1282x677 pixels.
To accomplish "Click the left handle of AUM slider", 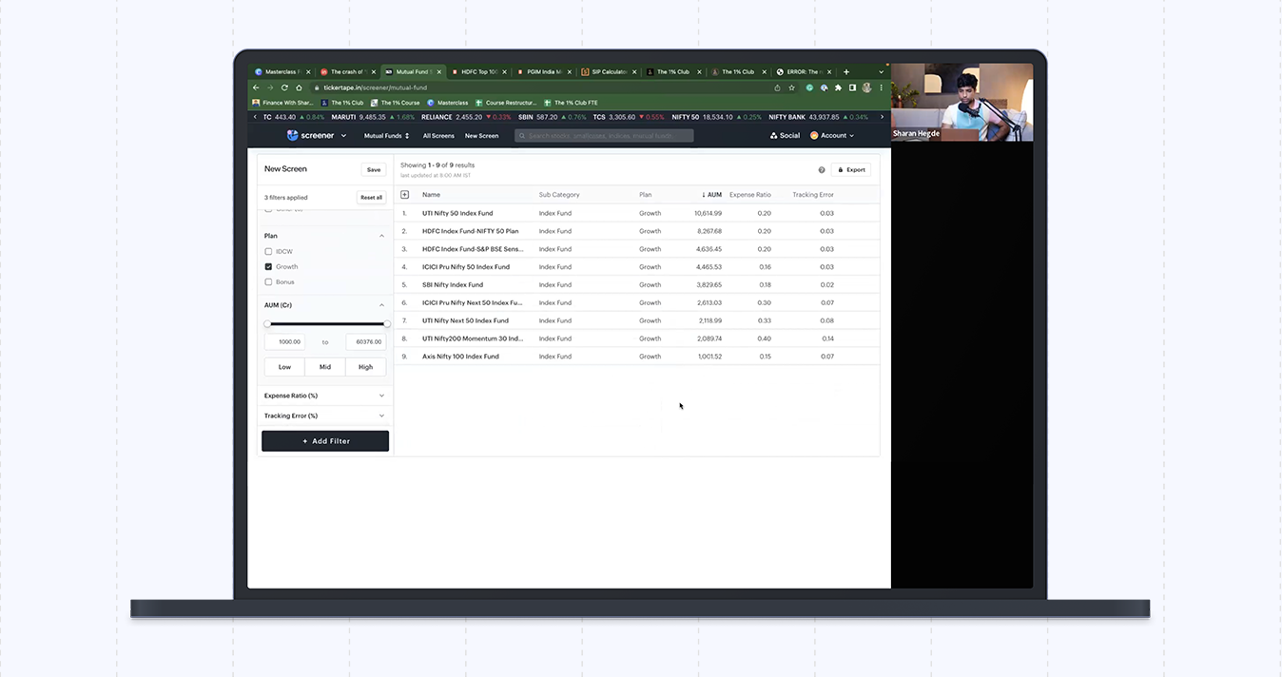I will pos(267,324).
